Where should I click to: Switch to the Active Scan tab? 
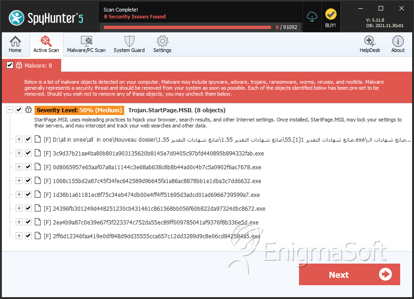(x=46, y=44)
